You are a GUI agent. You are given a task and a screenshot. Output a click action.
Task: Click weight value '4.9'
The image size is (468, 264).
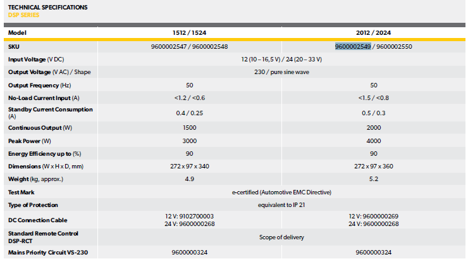pyautogui.click(x=188, y=179)
